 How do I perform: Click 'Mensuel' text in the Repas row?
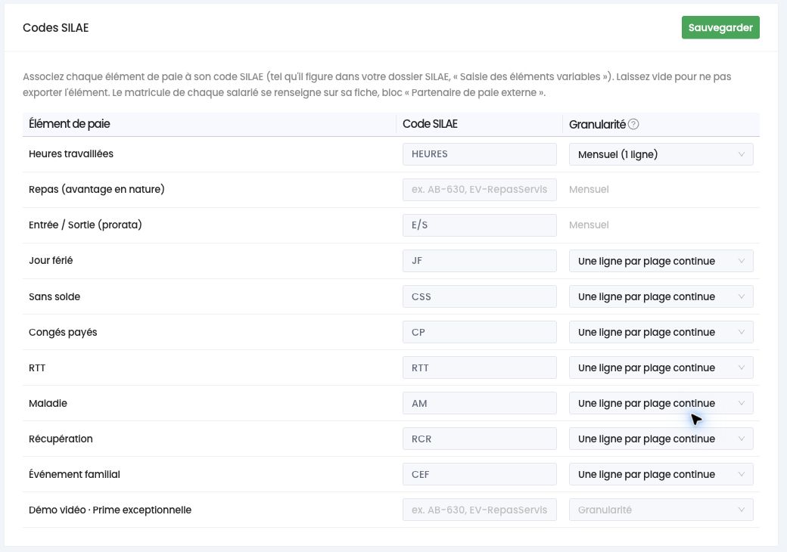[x=589, y=190]
